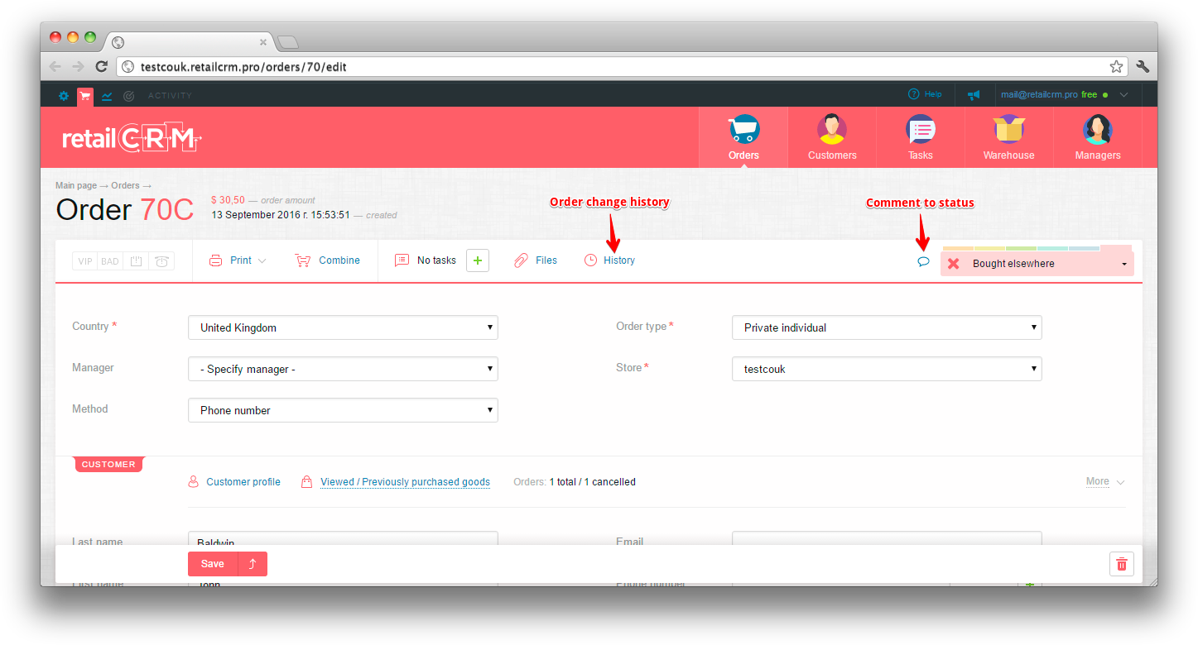
Task: Open the analytics chart icon
Action: pyautogui.click(x=107, y=96)
